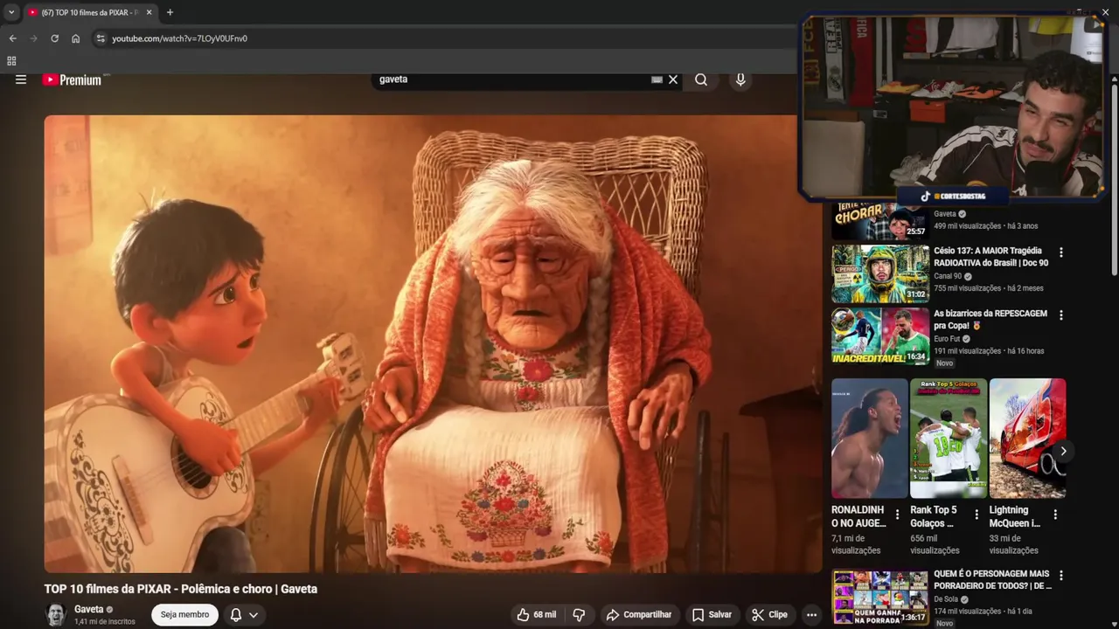
Task: Open options for Lightning McQueen short
Action: pyautogui.click(x=1055, y=515)
